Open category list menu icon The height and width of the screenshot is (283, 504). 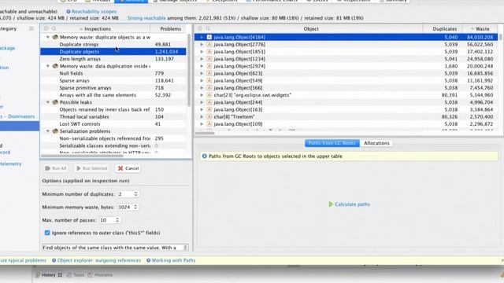(31, 29)
